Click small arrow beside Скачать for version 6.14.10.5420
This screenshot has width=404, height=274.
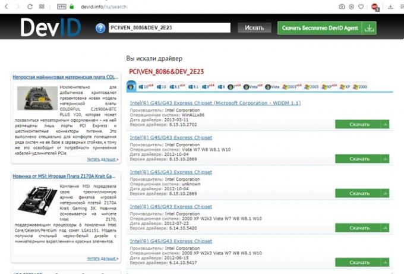[x=385, y=228]
